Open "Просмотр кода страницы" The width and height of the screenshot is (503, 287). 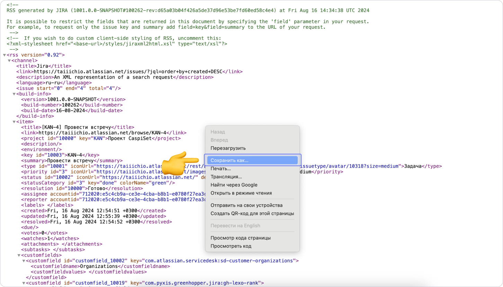click(240, 238)
